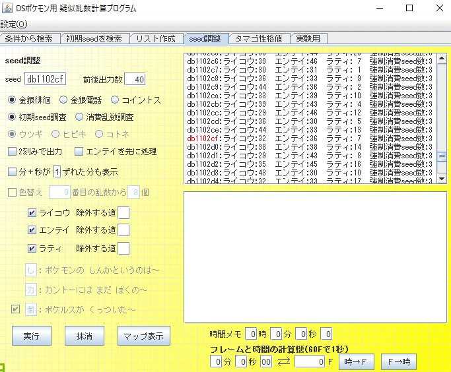Enable the 2刻みで出力 checkbox
Image resolution: width=451 pixels, height=372 pixels.
point(12,152)
